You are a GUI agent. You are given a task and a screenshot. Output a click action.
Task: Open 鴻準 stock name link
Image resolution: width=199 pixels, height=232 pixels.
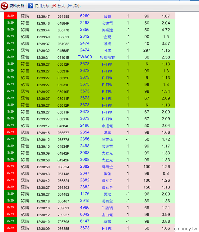[107, 132]
